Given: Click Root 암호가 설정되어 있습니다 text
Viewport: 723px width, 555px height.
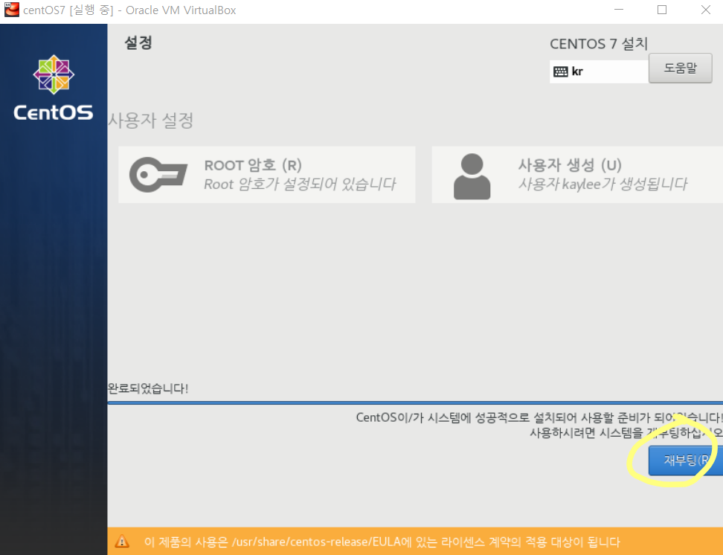Looking at the screenshot, I should (x=300, y=184).
